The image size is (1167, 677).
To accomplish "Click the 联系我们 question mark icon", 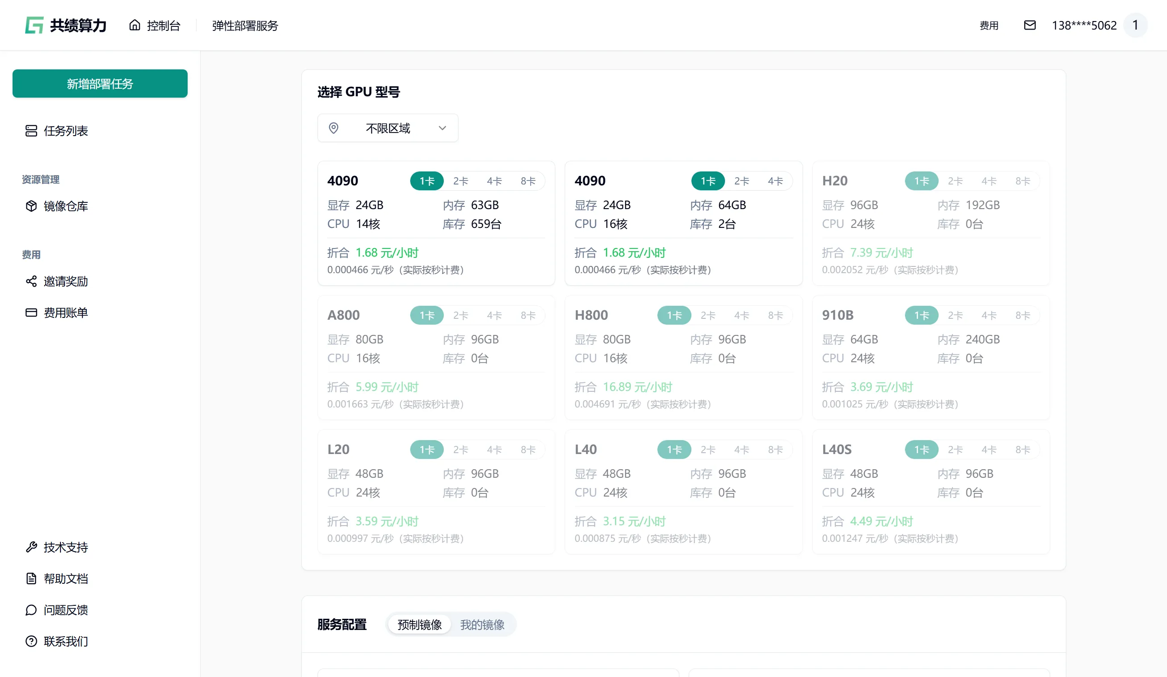I will [x=31, y=641].
